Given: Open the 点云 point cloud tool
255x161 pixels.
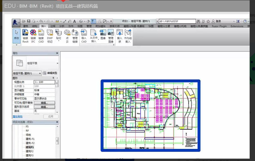Looking at the screenshot, I should click(x=67, y=33).
